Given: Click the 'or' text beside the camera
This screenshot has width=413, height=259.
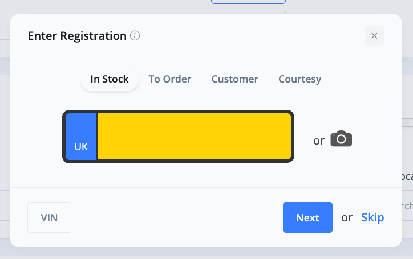Looking at the screenshot, I should tap(319, 141).
